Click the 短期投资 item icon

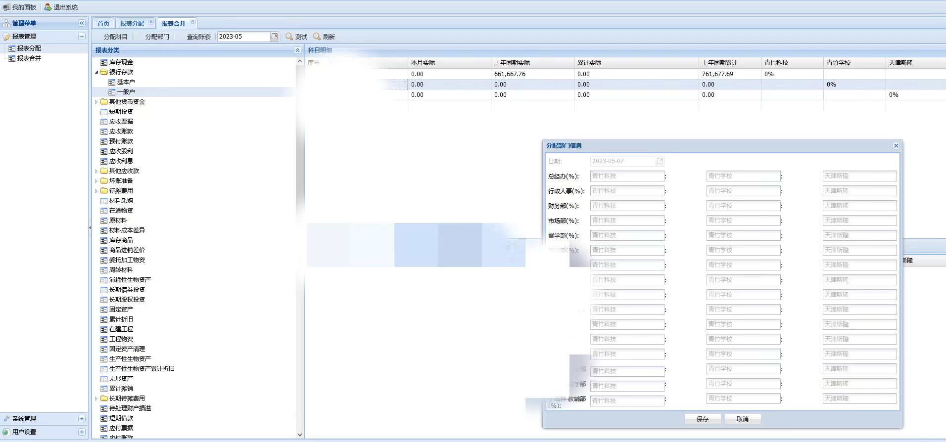pos(104,112)
